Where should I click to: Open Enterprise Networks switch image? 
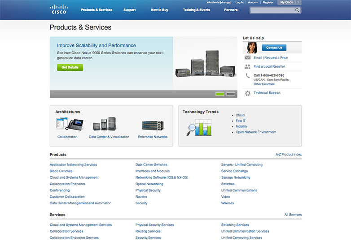click(x=153, y=125)
